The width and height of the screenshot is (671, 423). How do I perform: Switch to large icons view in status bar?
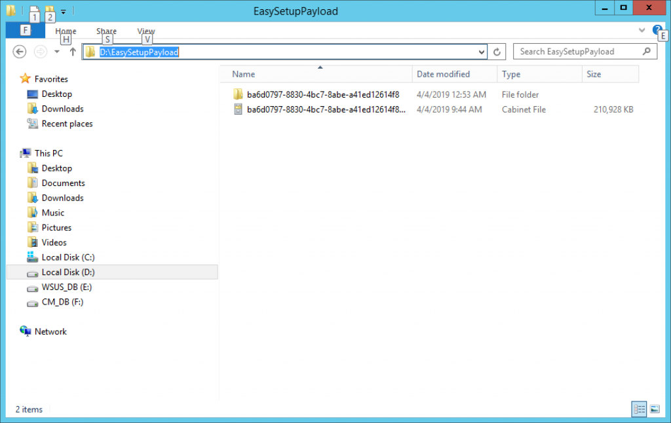point(655,409)
